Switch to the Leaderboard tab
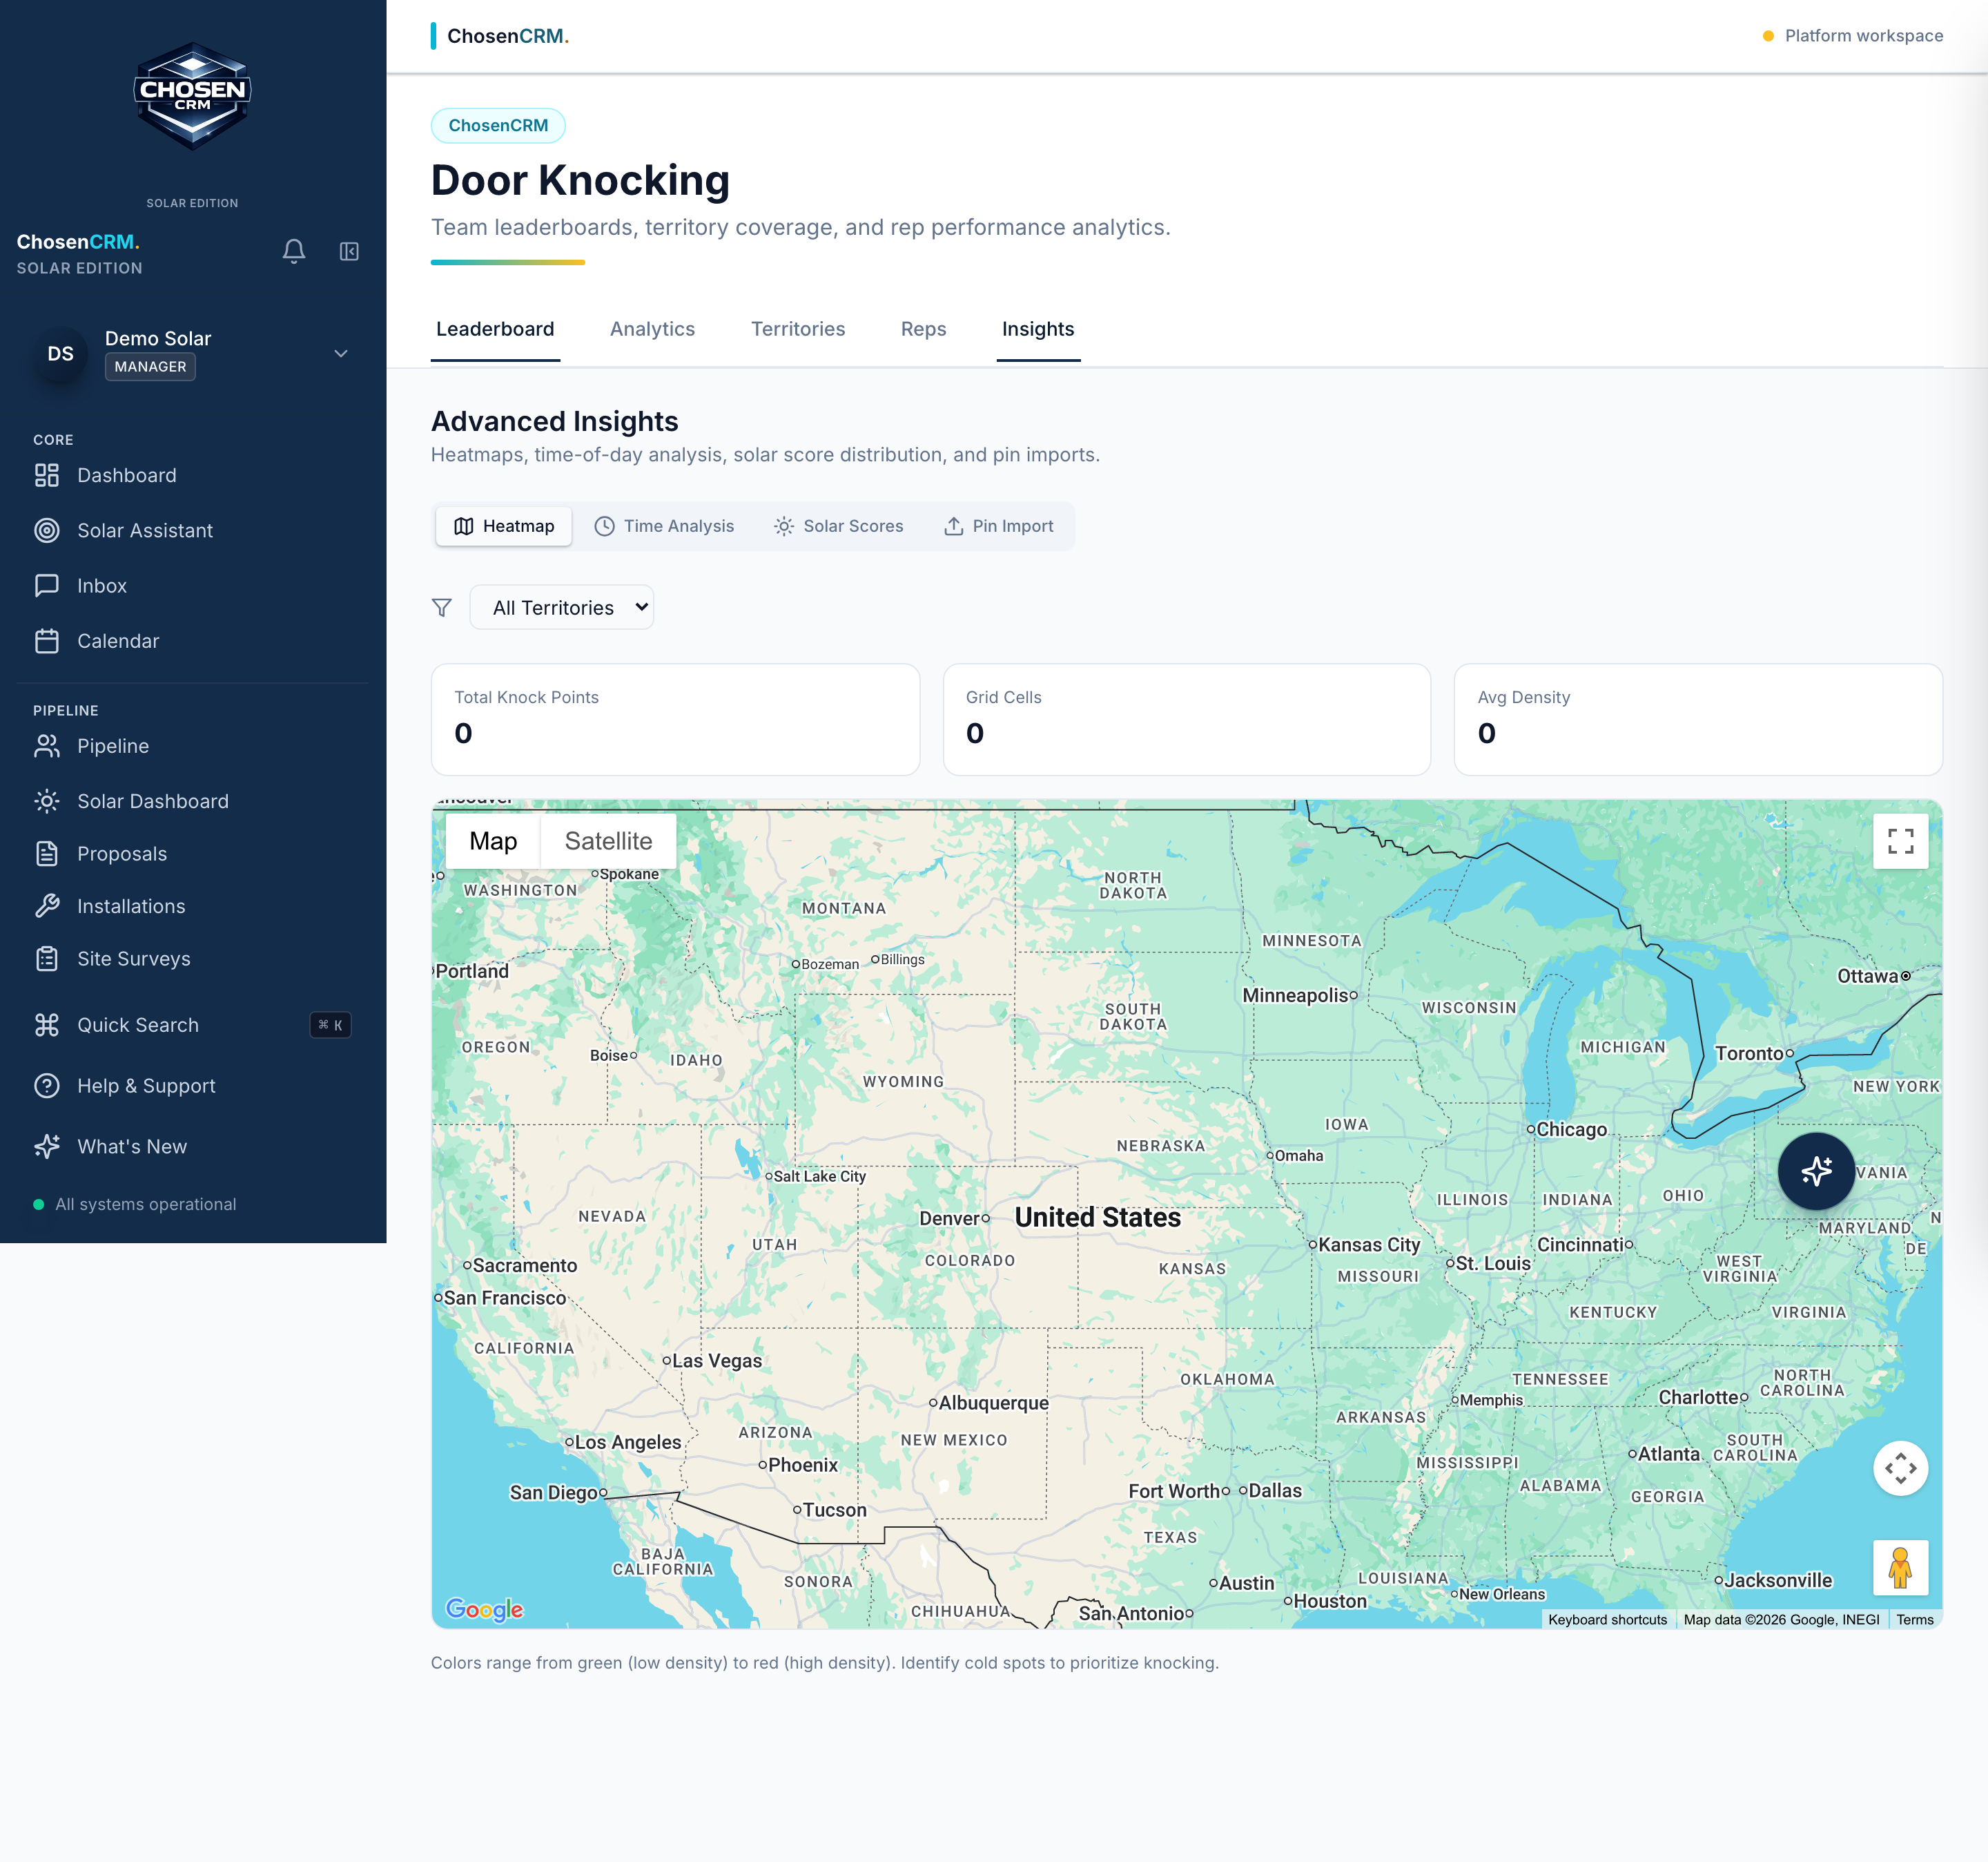The height and width of the screenshot is (1862, 1988). (x=495, y=329)
